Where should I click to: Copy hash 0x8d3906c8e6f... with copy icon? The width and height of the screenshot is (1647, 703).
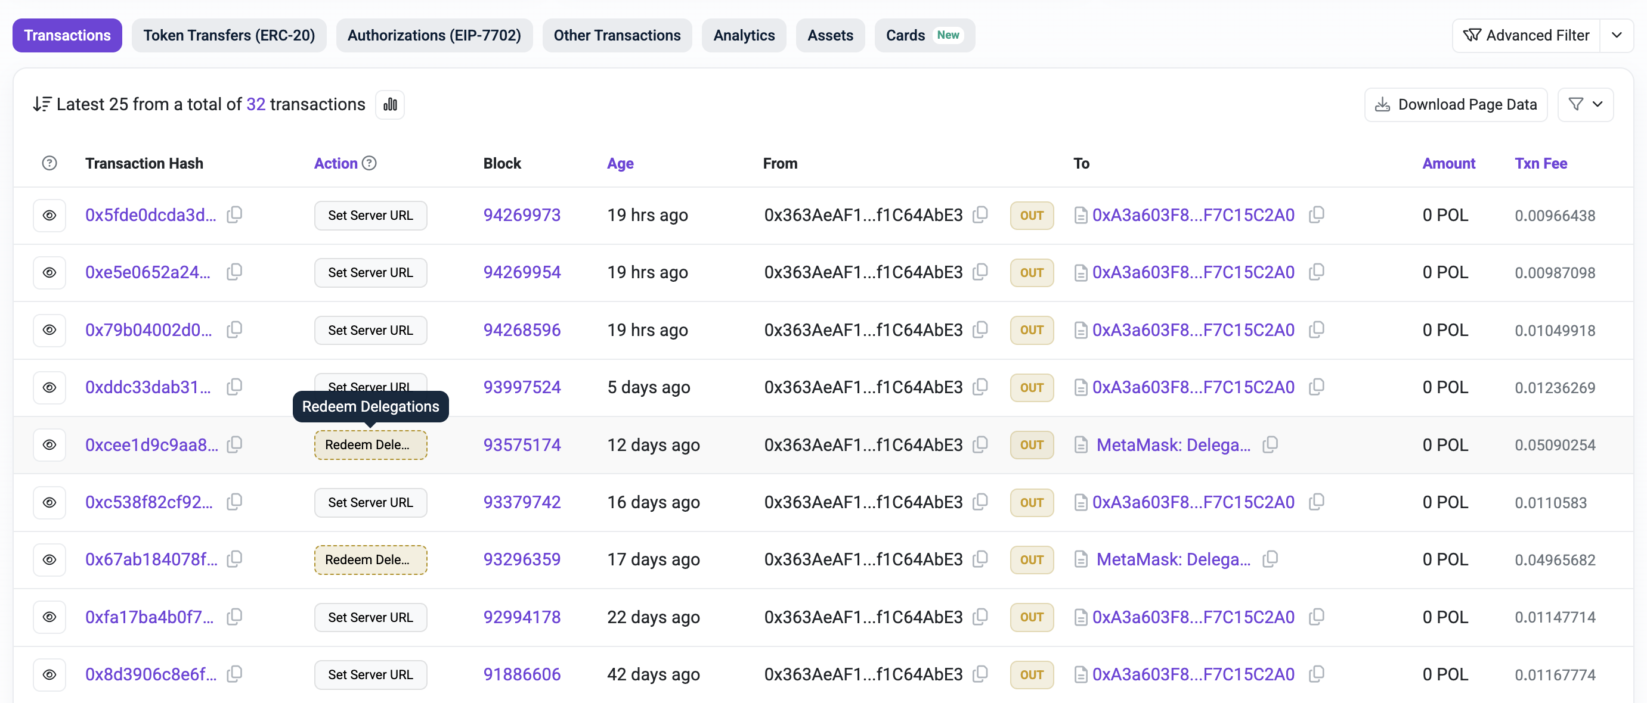(x=234, y=674)
